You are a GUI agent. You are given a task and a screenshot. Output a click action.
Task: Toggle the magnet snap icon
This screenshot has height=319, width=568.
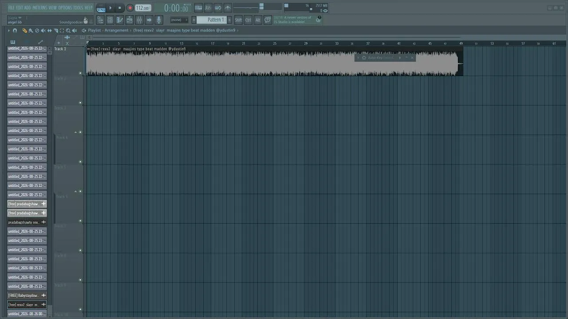[15, 31]
